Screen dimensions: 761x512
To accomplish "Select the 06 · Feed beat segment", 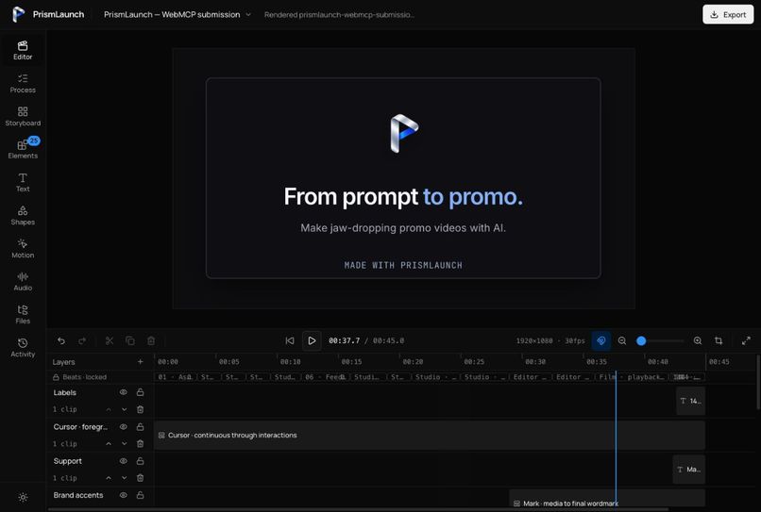I will (x=324, y=377).
